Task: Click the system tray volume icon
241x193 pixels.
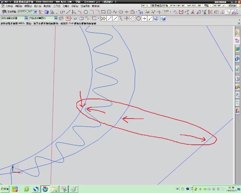Action: pyautogui.click(x=209, y=189)
